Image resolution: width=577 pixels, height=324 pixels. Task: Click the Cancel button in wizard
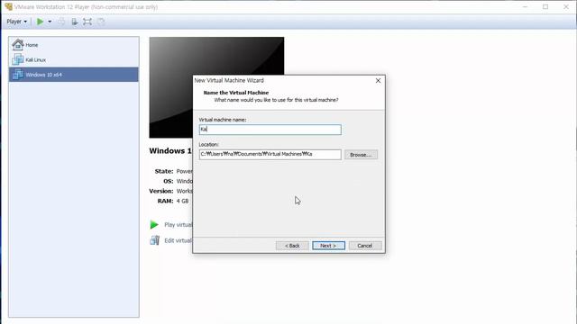pyautogui.click(x=364, y=246)
